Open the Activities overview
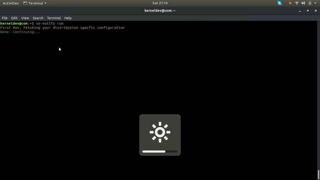This screenshot has height=180, width=320. 11,3
